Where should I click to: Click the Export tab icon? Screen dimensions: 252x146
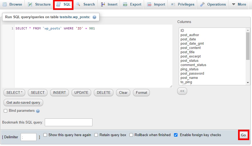point(125,4)
